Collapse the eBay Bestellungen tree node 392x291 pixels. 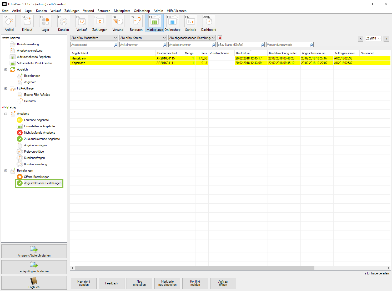[x=6, y=170]
